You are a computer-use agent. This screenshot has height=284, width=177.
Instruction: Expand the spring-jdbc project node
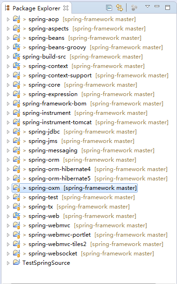click(x=8, y=132)
